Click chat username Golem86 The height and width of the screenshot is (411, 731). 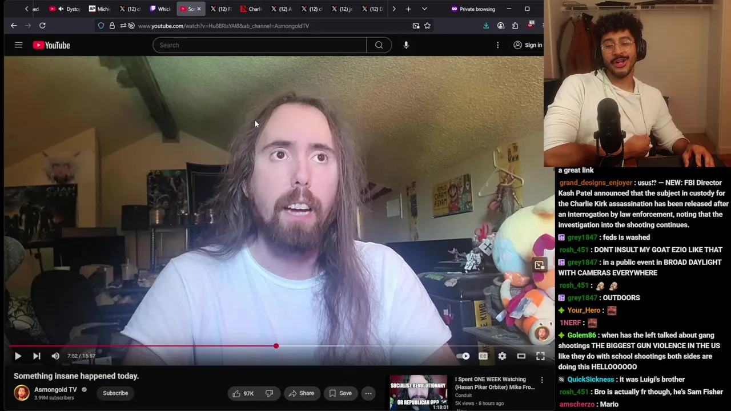point(581,336)
